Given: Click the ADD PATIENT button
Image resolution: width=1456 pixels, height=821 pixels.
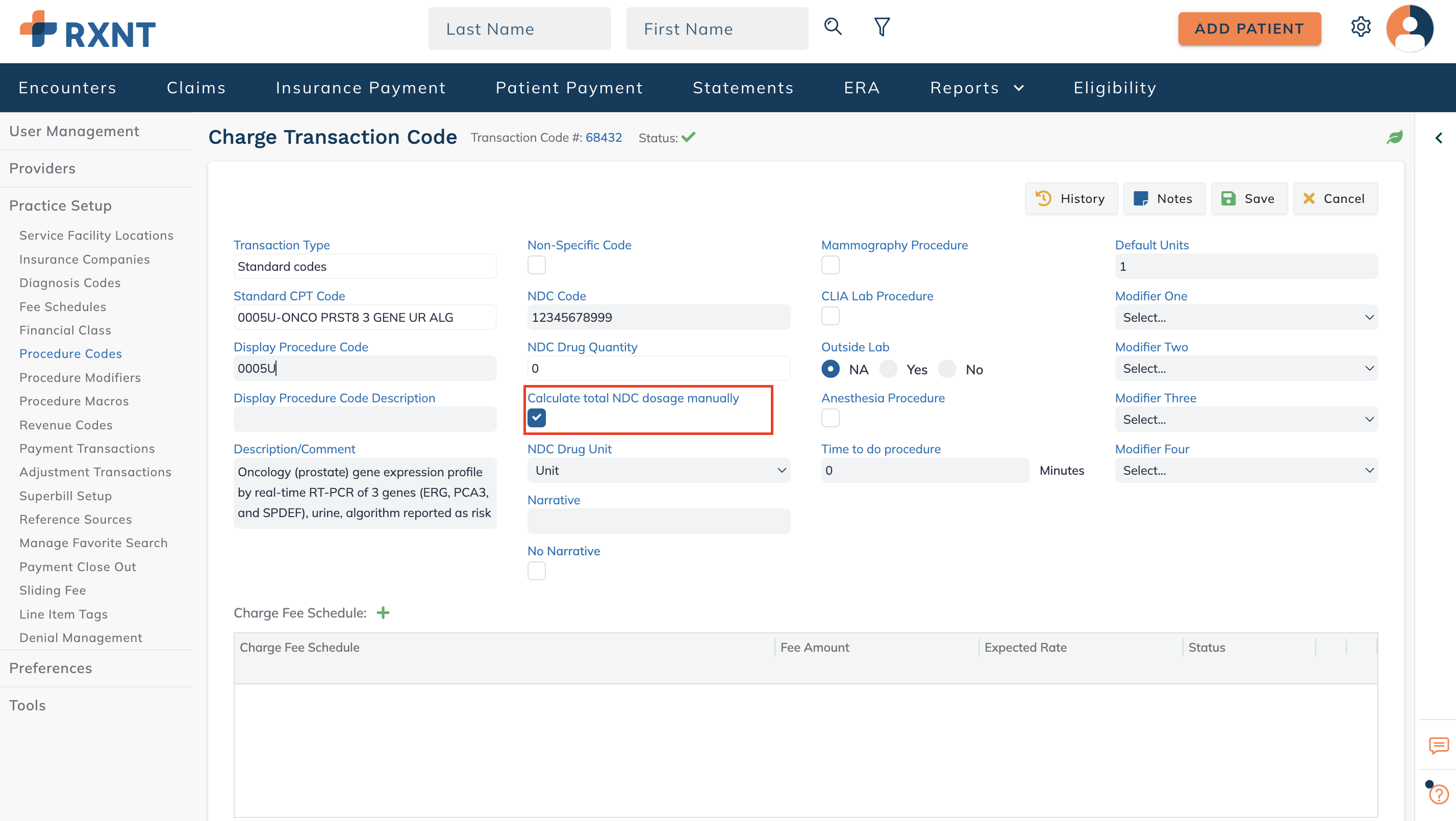Looking at the screenshot, I should pos(1249,28).
